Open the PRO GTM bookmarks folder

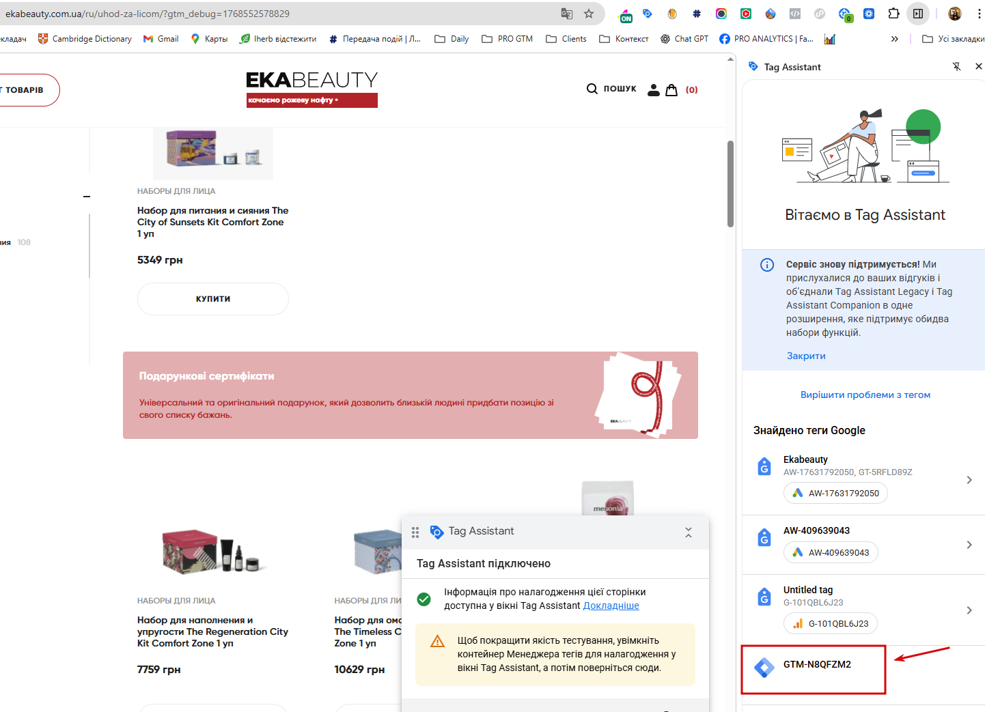(507, 39)
